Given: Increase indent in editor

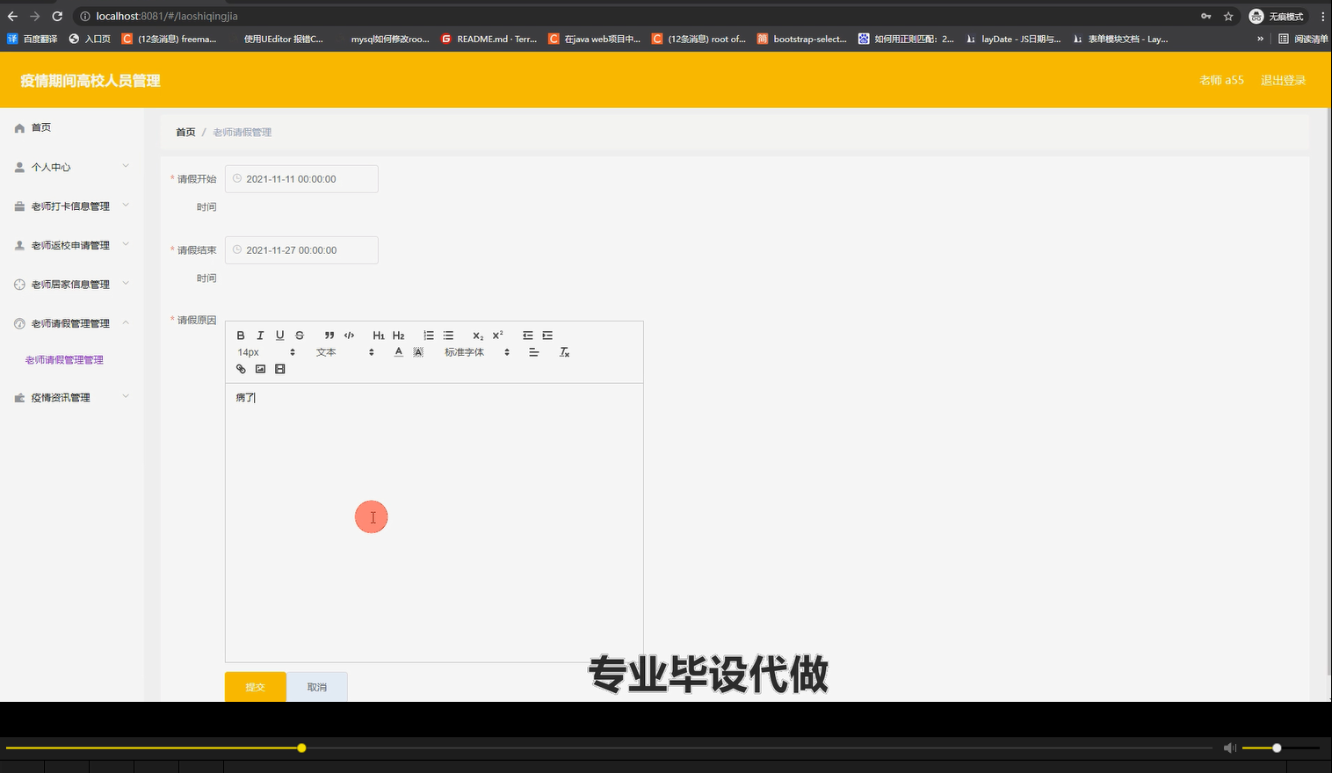Looking at the screenshot, I should pos(547,336).
